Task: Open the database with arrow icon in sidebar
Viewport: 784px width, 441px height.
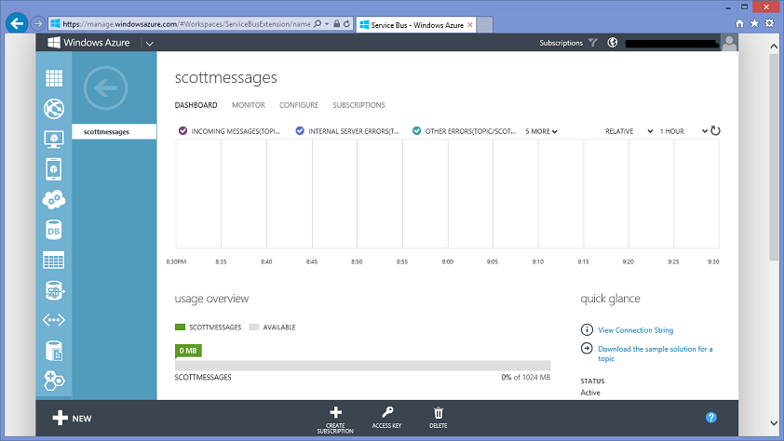Action: click(54, 290)
